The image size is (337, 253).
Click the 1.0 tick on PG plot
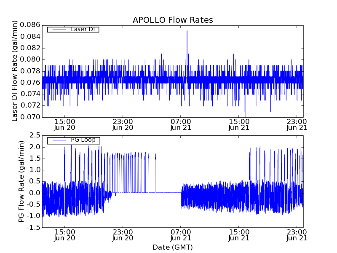[35, 170]
